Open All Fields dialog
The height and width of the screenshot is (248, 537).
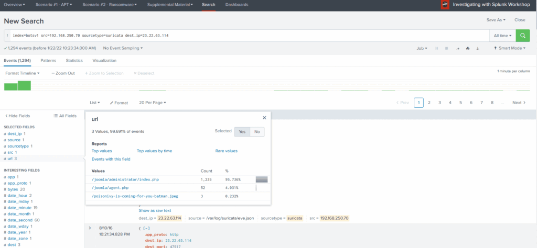click(65, 116)
